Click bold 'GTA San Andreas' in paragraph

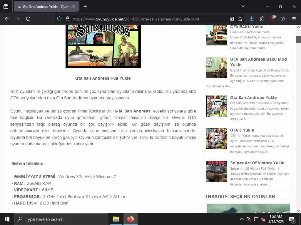[x=133, y=111]
